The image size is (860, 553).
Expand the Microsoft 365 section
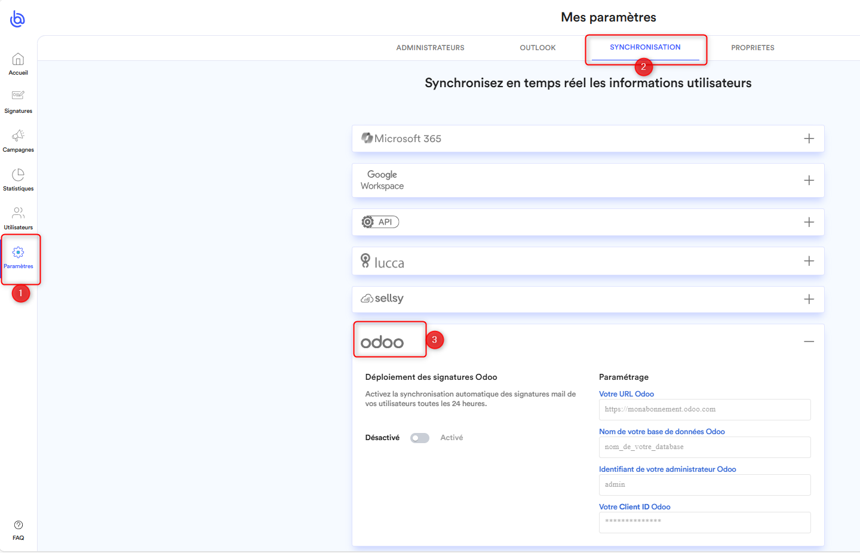(809, 139)
